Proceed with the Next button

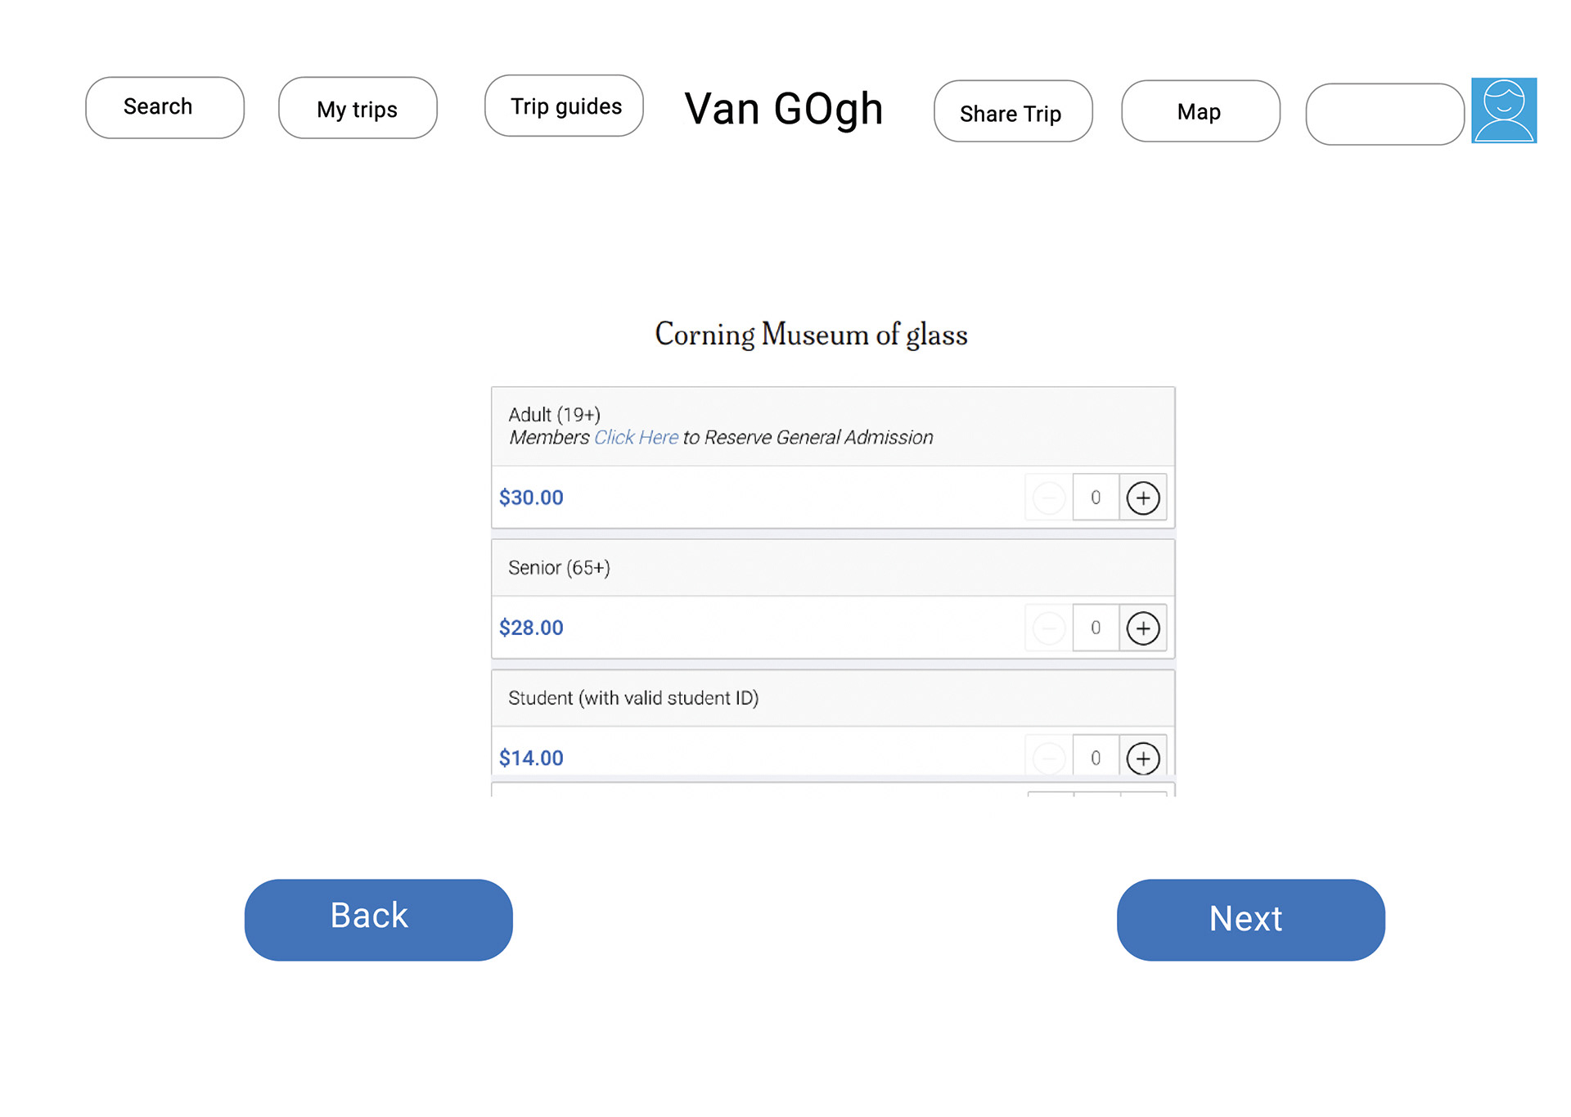click(1250, 920)
